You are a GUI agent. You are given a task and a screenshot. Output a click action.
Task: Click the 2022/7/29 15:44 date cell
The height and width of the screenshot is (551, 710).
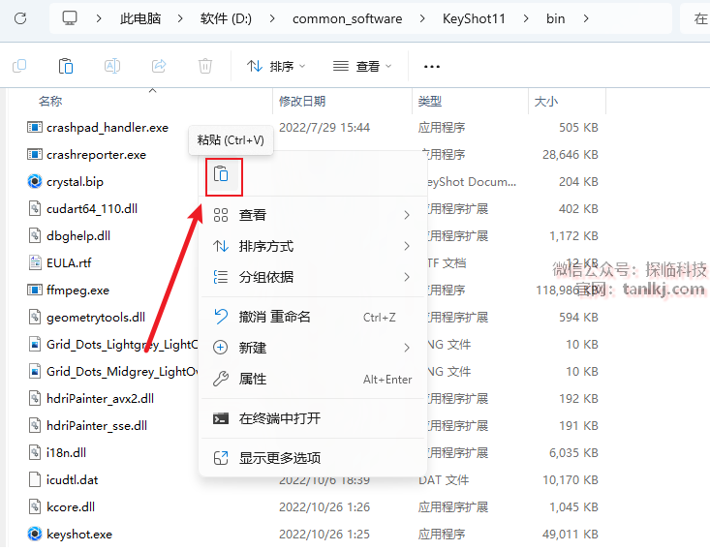324,128
